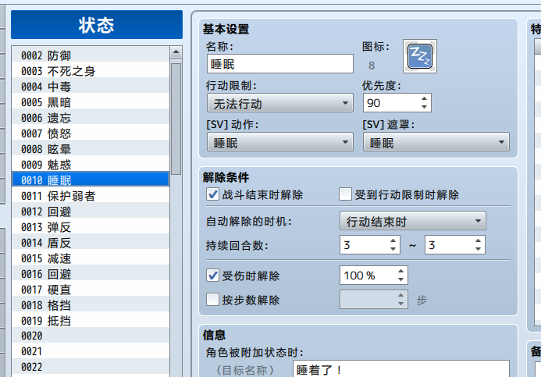541x377 pixels.
Task: Open the 自动解除的时机 dropdown
Action: (x=413, y=221)
